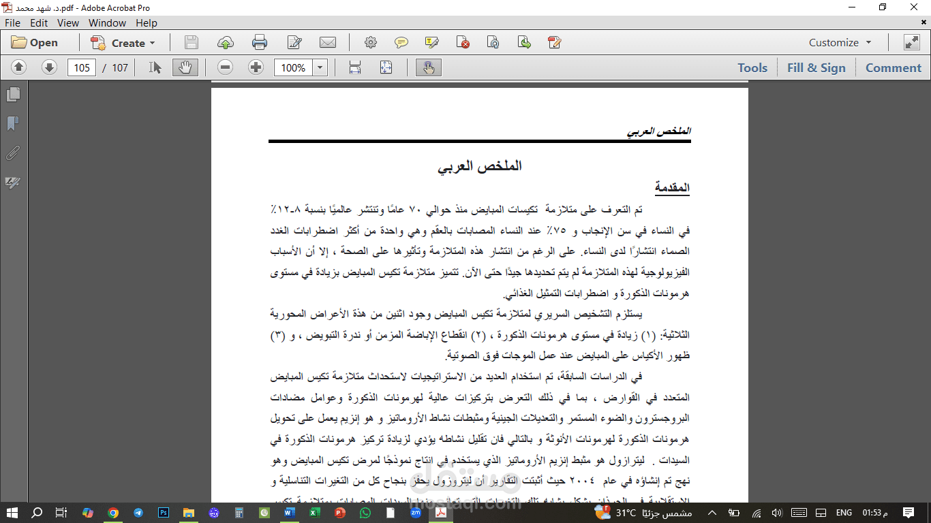This screenshot has width=931, height=523.
Task: Toggle the touch mode hand icon
Action: pos(429,67)
